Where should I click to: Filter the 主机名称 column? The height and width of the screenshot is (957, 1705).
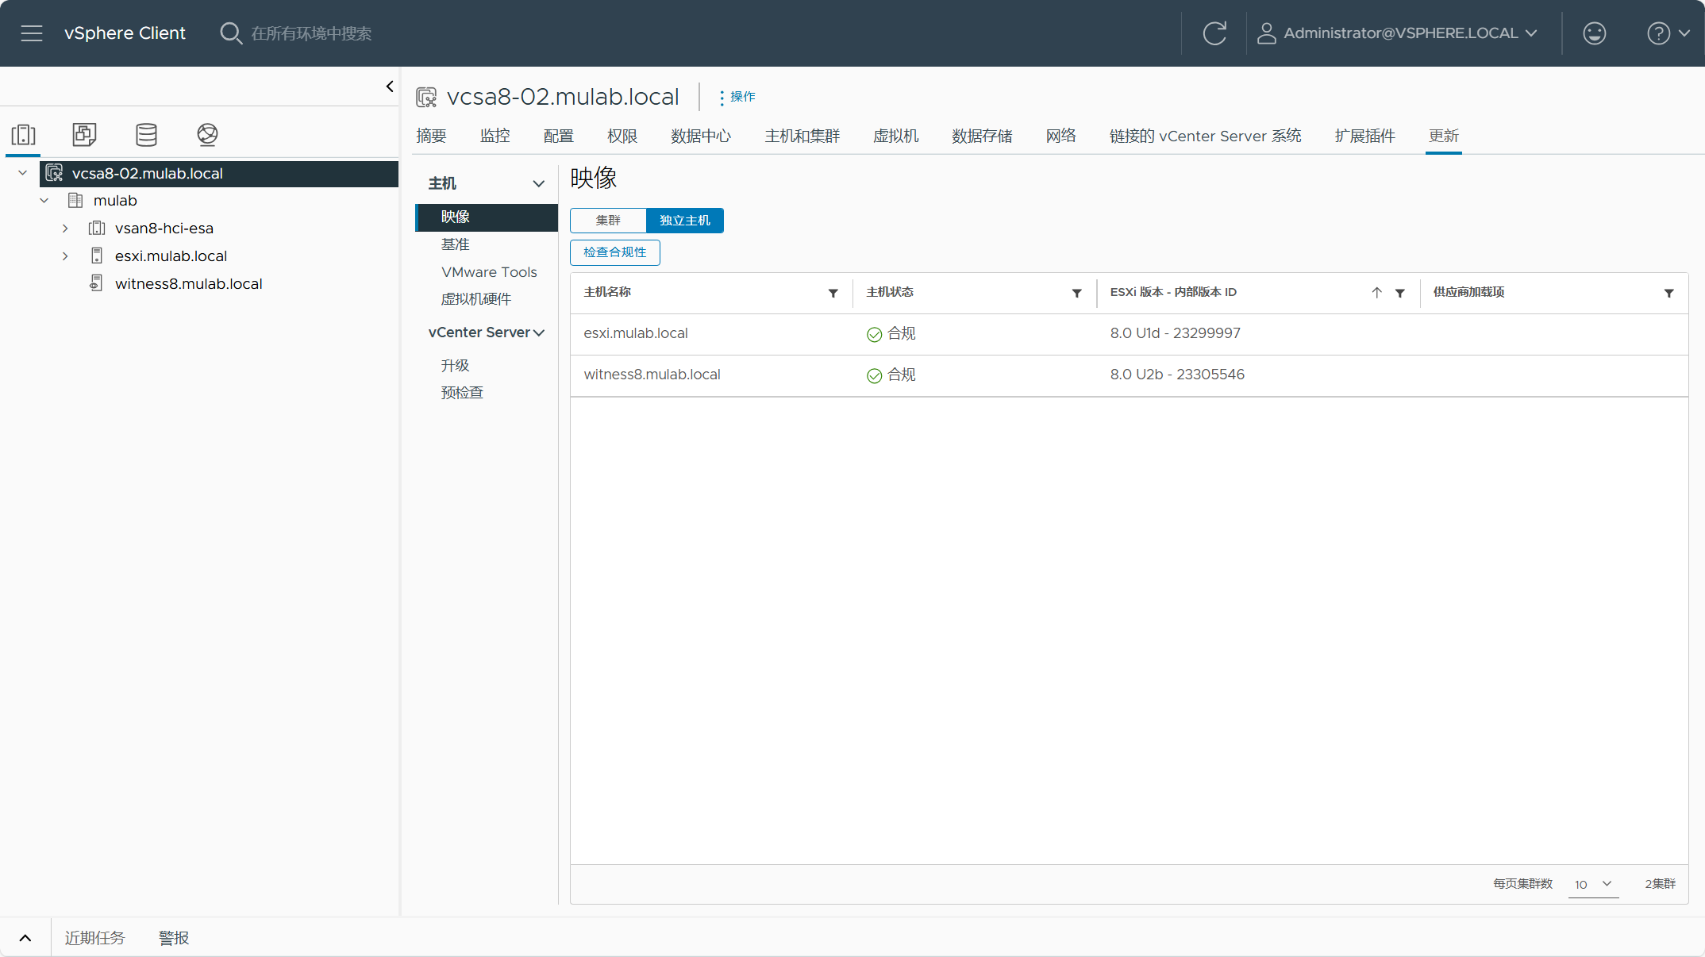[833, 293]
